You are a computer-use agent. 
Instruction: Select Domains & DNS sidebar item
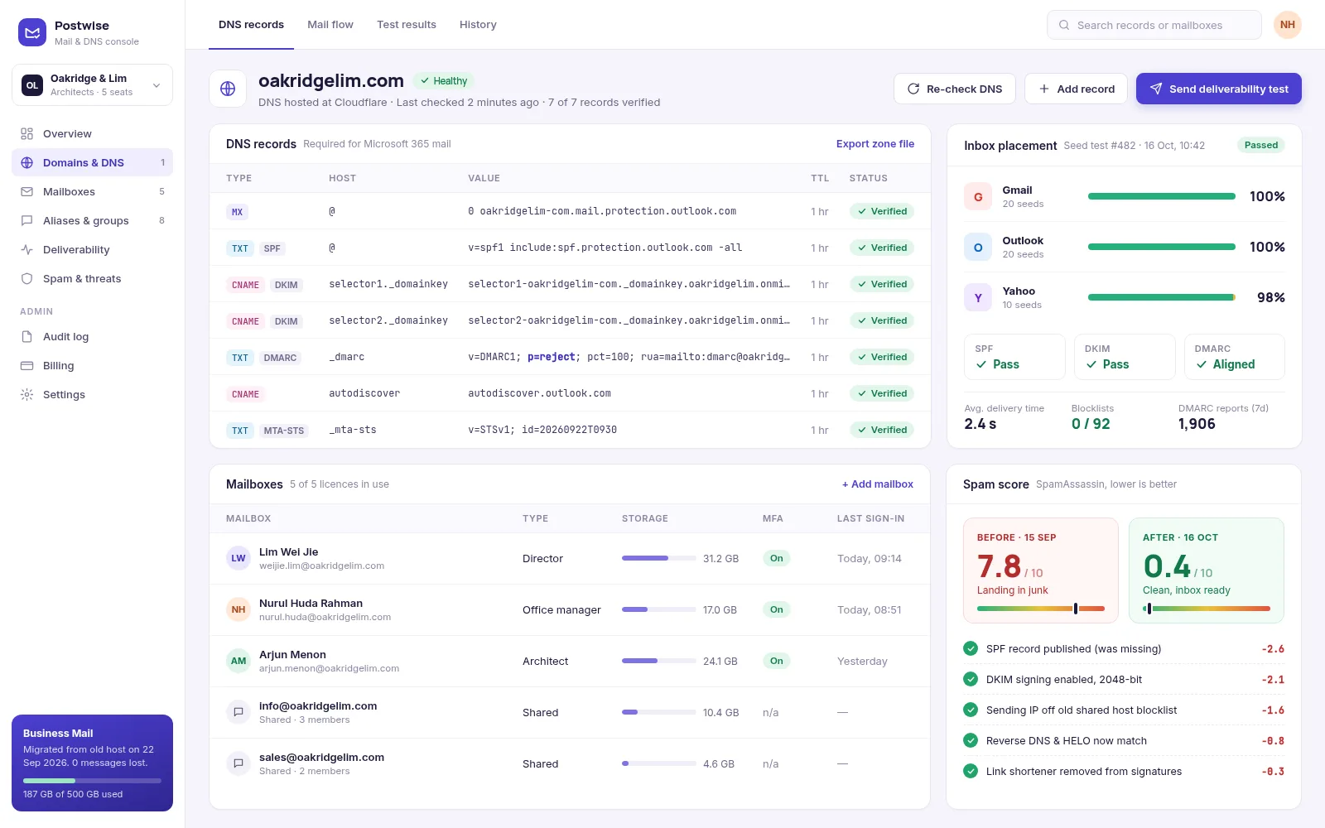tap(92, 162)
